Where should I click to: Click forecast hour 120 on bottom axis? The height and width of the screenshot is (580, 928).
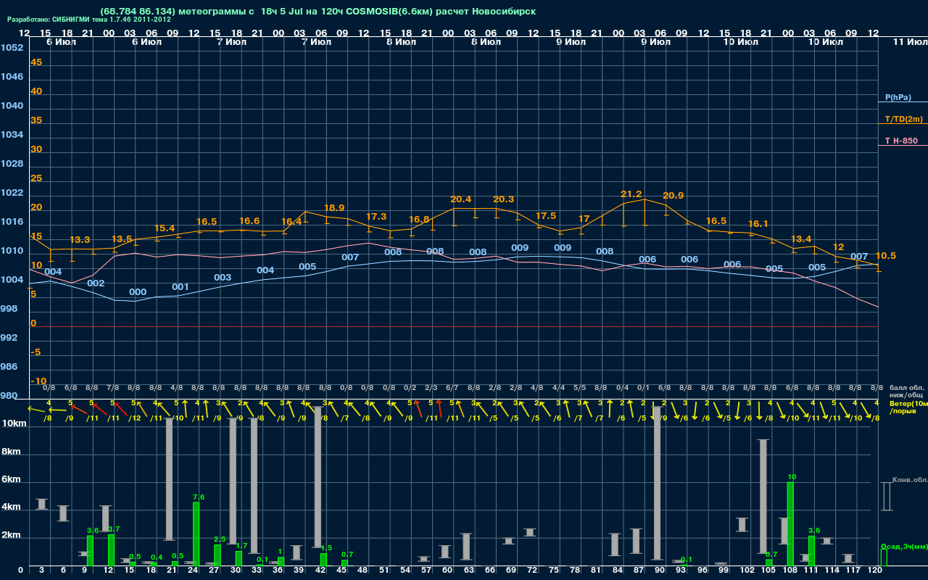pyautogui.click(x=875, y=571)
